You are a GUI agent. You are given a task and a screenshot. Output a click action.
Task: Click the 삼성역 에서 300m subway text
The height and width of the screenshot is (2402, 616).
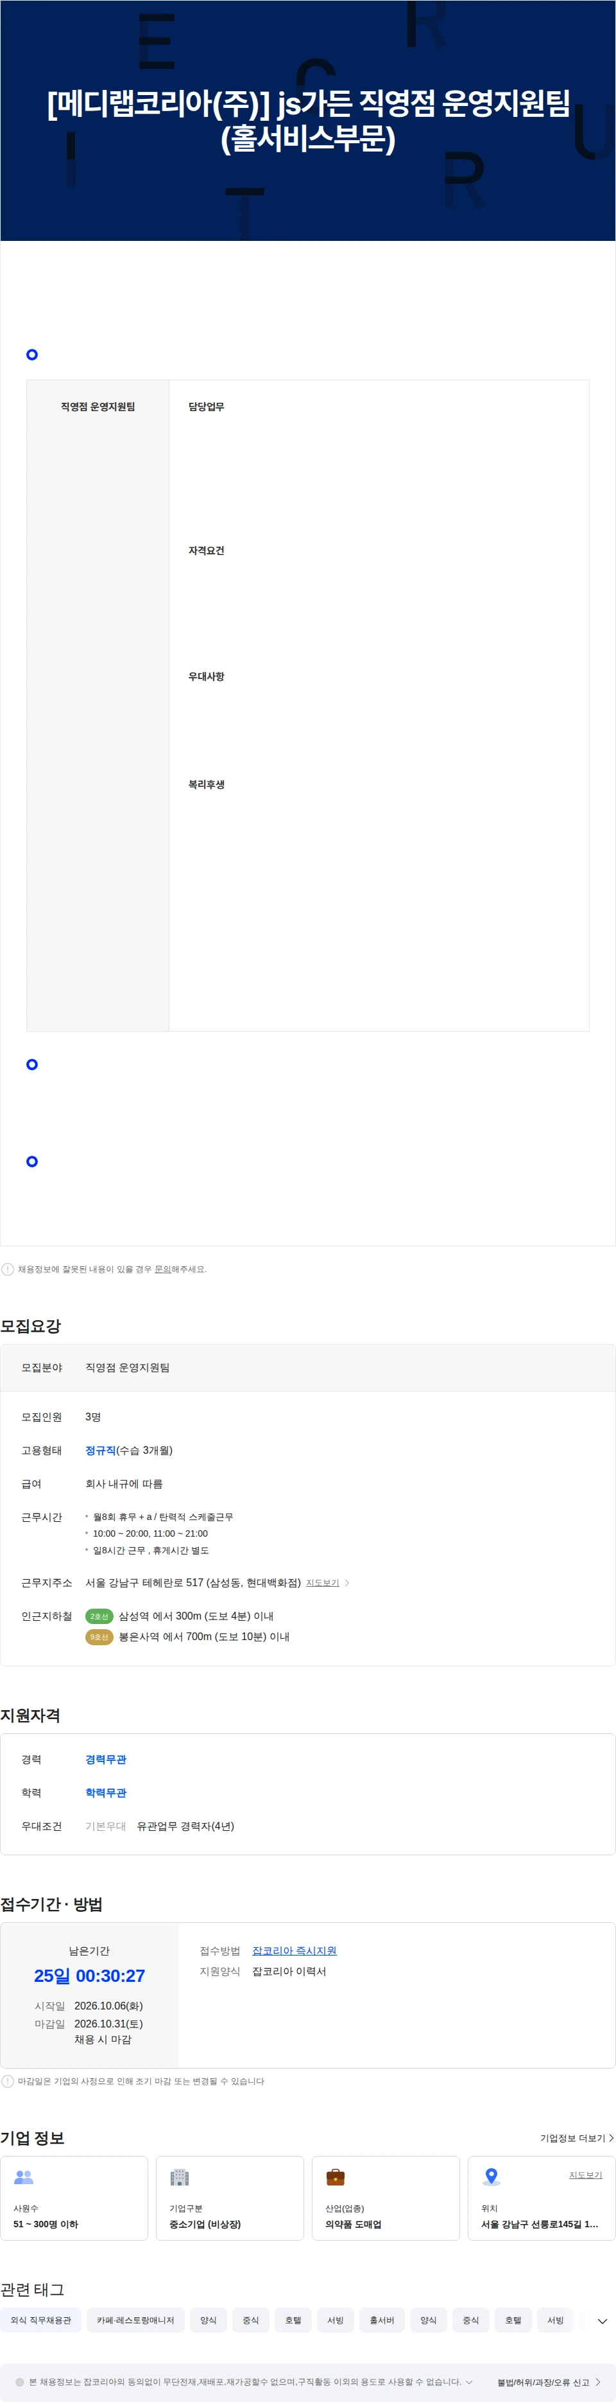196,1616
